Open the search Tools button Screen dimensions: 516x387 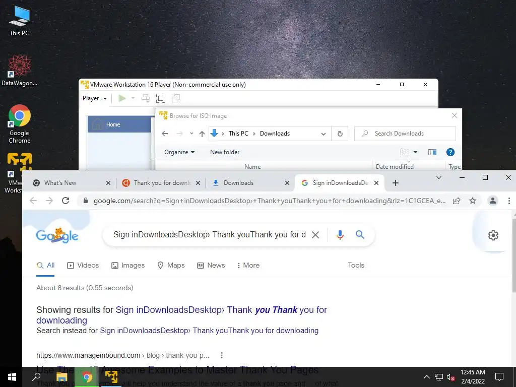click(356, 265)
